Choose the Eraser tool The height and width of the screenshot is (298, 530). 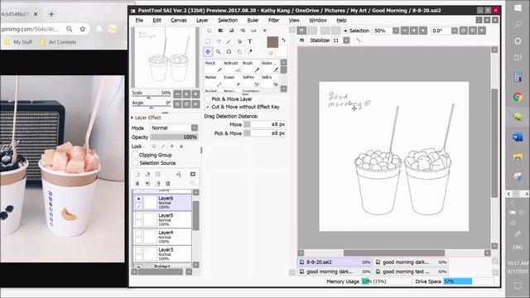232,81
